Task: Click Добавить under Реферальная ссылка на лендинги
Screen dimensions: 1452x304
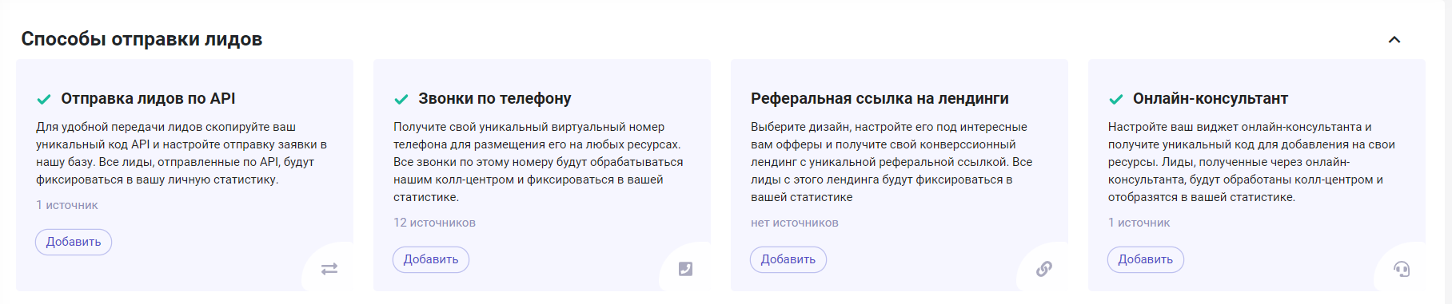Action: pyautogui.click(x=788, y=259)
